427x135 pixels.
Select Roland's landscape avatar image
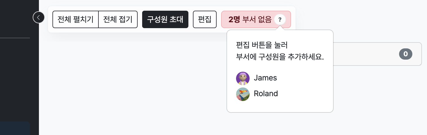coord(243,94)
